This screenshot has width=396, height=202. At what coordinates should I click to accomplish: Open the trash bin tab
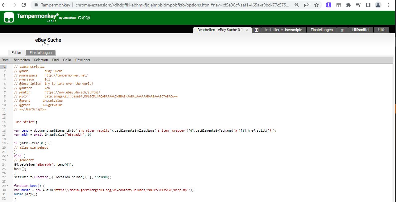pyautogui.click(x=342, y=30)
